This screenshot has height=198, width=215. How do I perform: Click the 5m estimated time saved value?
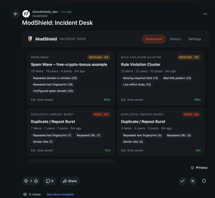click(x=198, y=150)
